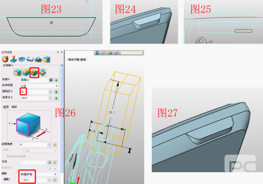Select the cut (减运算) extrude mode icon

(x=35, y=71)
